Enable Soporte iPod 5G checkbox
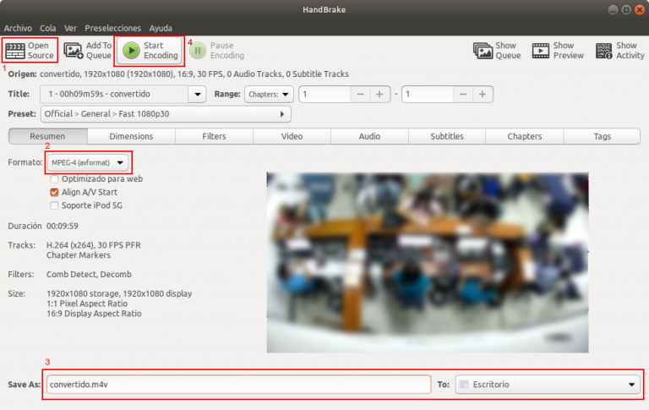The image size is (649, 410). click(54, 205)
